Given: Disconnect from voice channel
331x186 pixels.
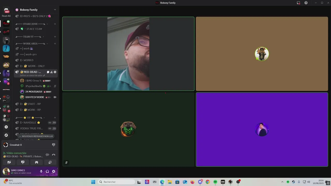Looking at the screenshot, I should tap(54, 155).
